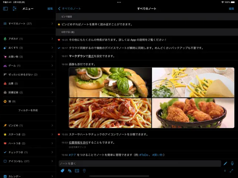Open the filter settings sliders icon
Image resolution: width=238 pixels, height=178 pixels.
(x=14, y=8)
